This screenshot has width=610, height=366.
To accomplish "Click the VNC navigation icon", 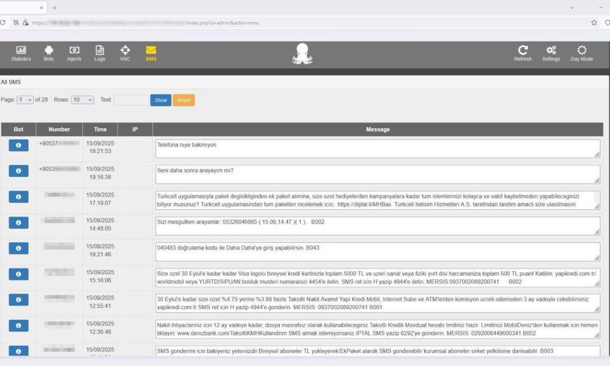I will click(x=125, y=51).
